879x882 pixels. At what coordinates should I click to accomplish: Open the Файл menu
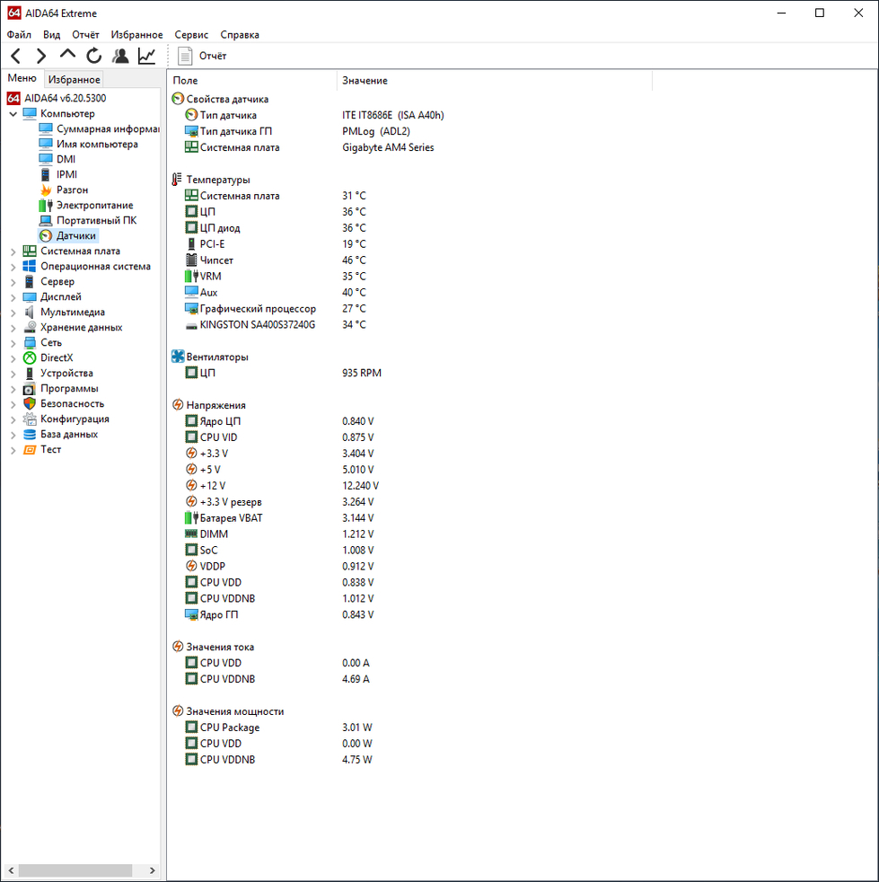coord(19,35)
